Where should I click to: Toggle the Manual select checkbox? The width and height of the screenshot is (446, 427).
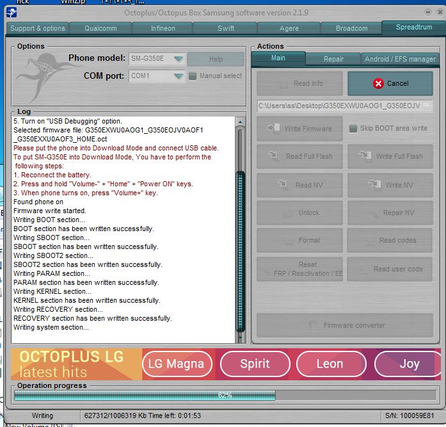[x=193, y=76]
